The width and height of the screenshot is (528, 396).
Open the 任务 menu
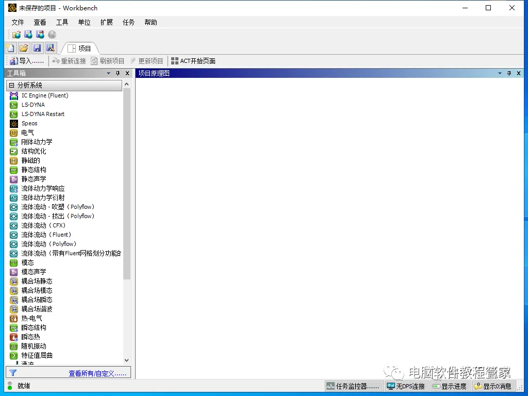click(128, 22)
